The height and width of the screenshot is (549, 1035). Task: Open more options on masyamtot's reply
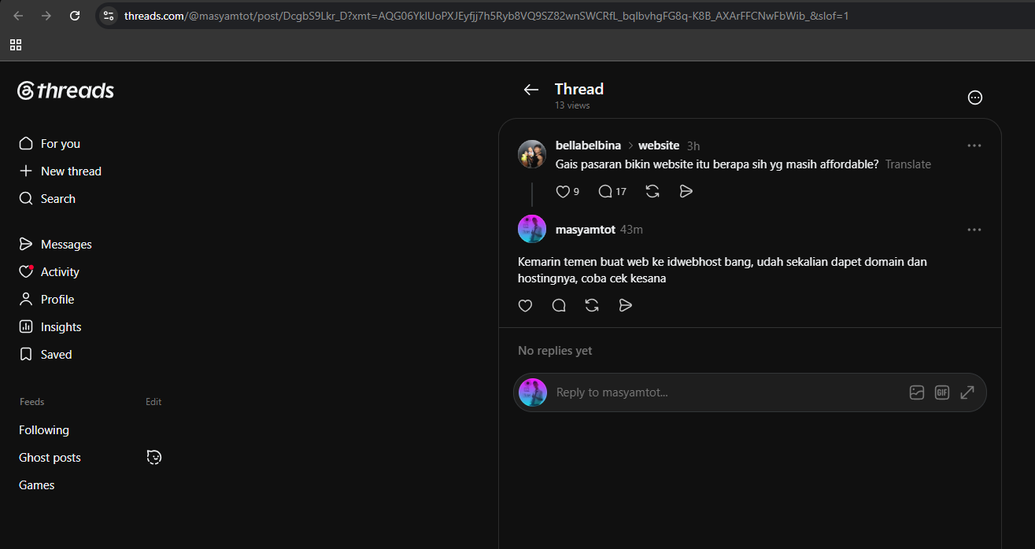pos(974,230)
